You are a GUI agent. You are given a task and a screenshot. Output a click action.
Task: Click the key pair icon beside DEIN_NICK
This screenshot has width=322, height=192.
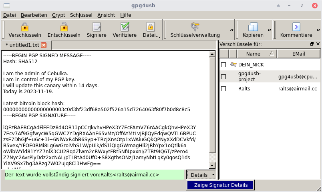click(233, 65)
